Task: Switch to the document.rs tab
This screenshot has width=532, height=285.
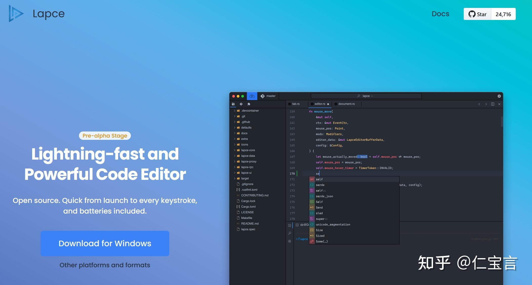Action: [346, 104]
